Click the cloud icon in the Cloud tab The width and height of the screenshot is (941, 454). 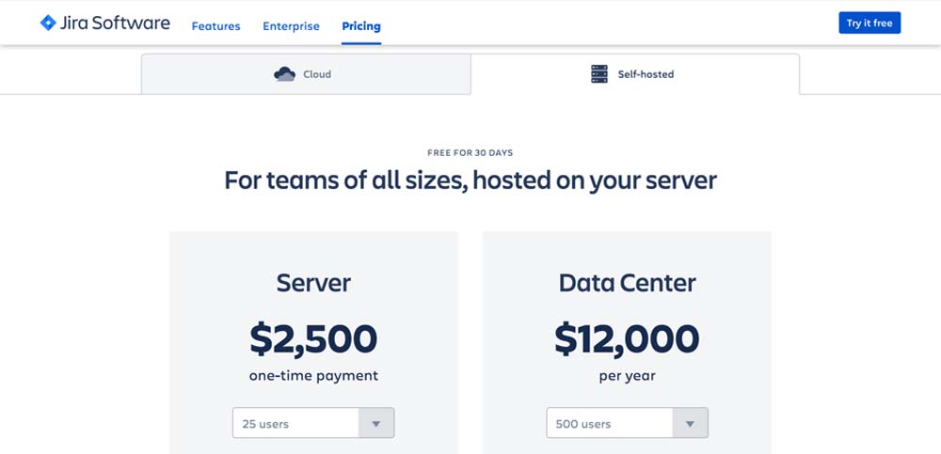[285, 74]
